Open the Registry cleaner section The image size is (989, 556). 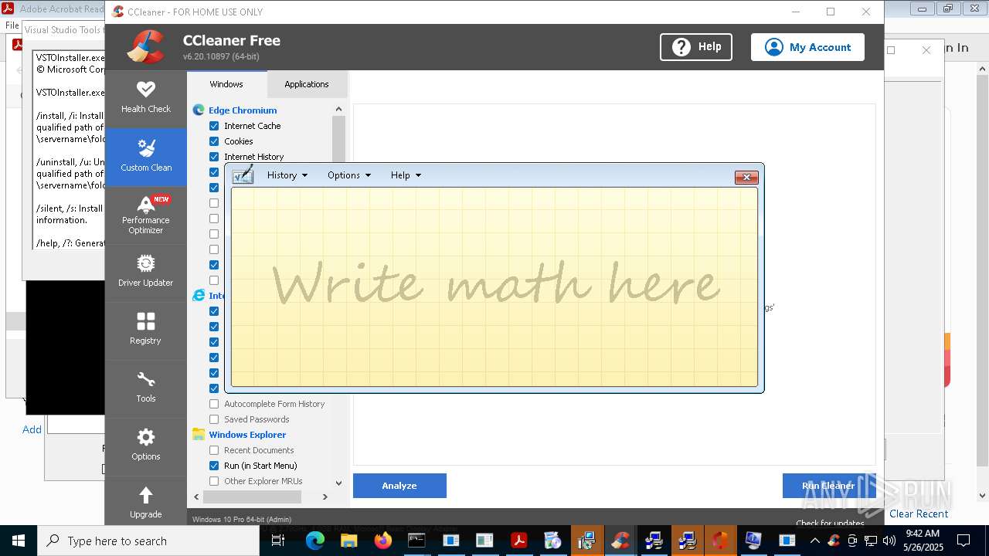pos(145,330)
